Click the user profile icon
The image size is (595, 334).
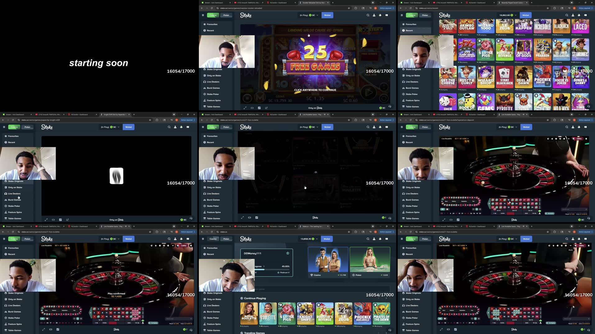point(374,15)
